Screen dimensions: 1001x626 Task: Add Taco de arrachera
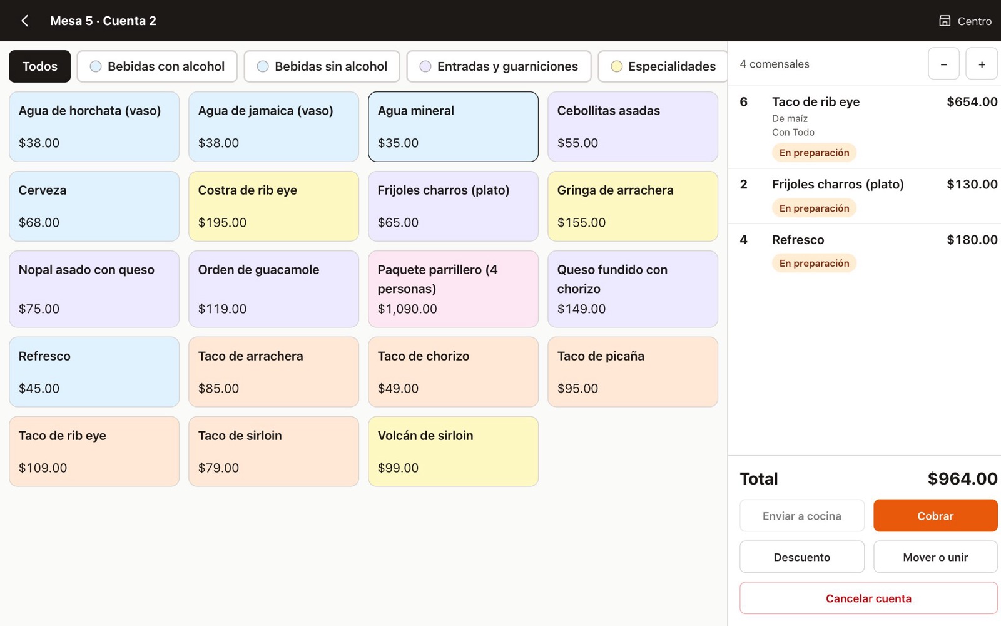(x=273, y=372)
